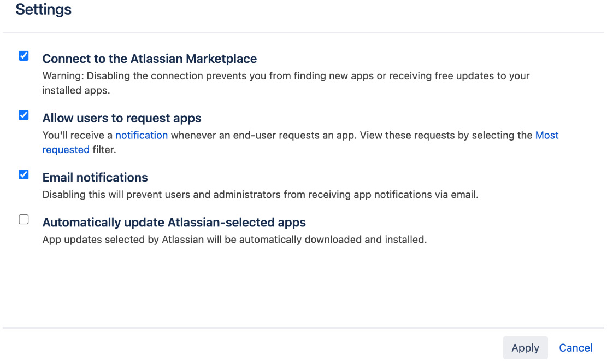607x362 pixels.
Task: Click the "Email notifications" label text
Action: (95, 178)
